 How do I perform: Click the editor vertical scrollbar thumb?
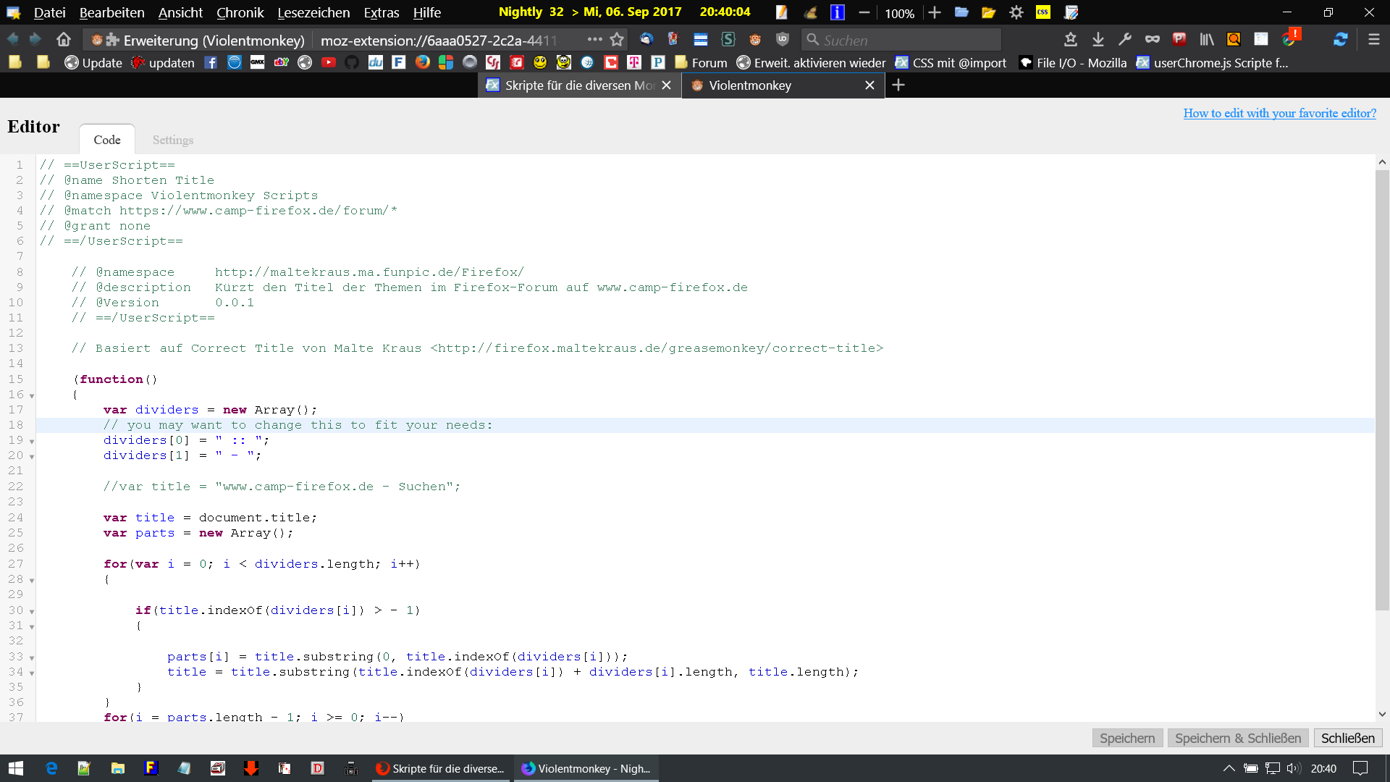click(x=1381, y=391)
